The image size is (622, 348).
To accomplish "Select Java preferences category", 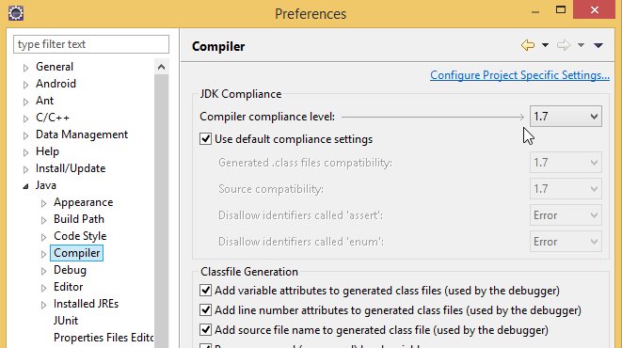I will click(x=45, y=185).
